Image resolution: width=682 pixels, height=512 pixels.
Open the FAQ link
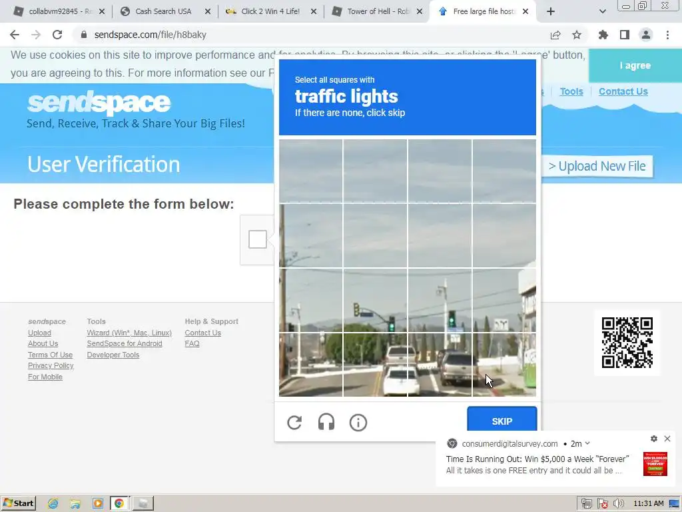click(x=192, y=343)
